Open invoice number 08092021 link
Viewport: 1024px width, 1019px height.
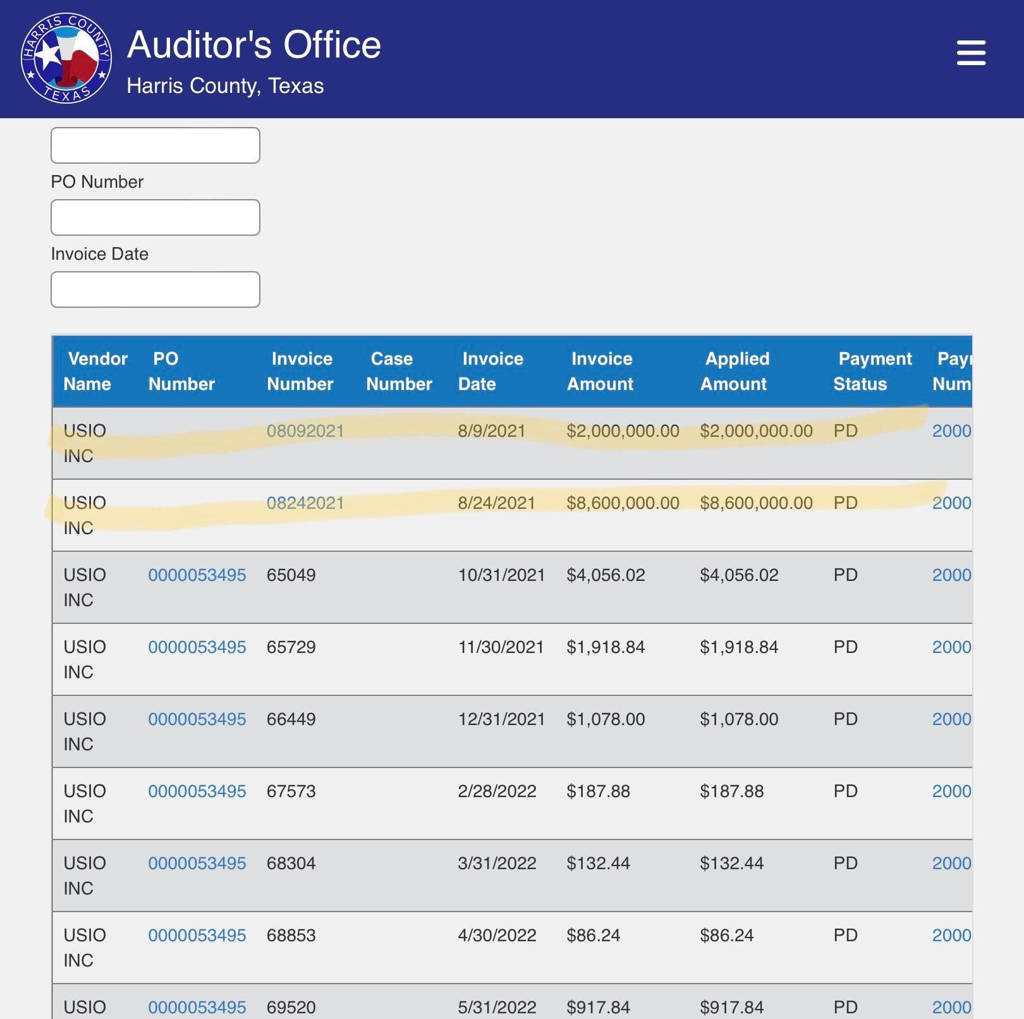[305, 431]
